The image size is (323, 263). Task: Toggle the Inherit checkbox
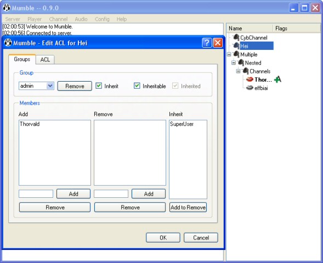point(99,85)
